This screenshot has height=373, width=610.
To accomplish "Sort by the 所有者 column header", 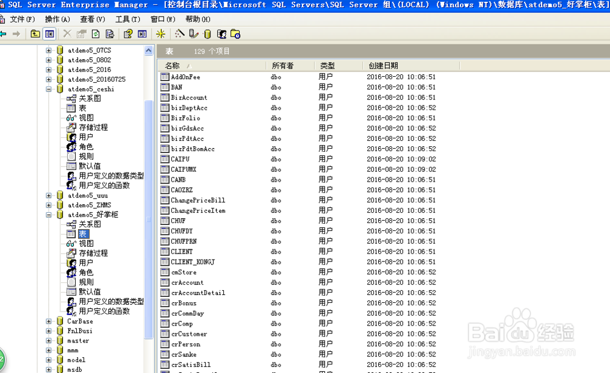I will [x=290, y=66].
